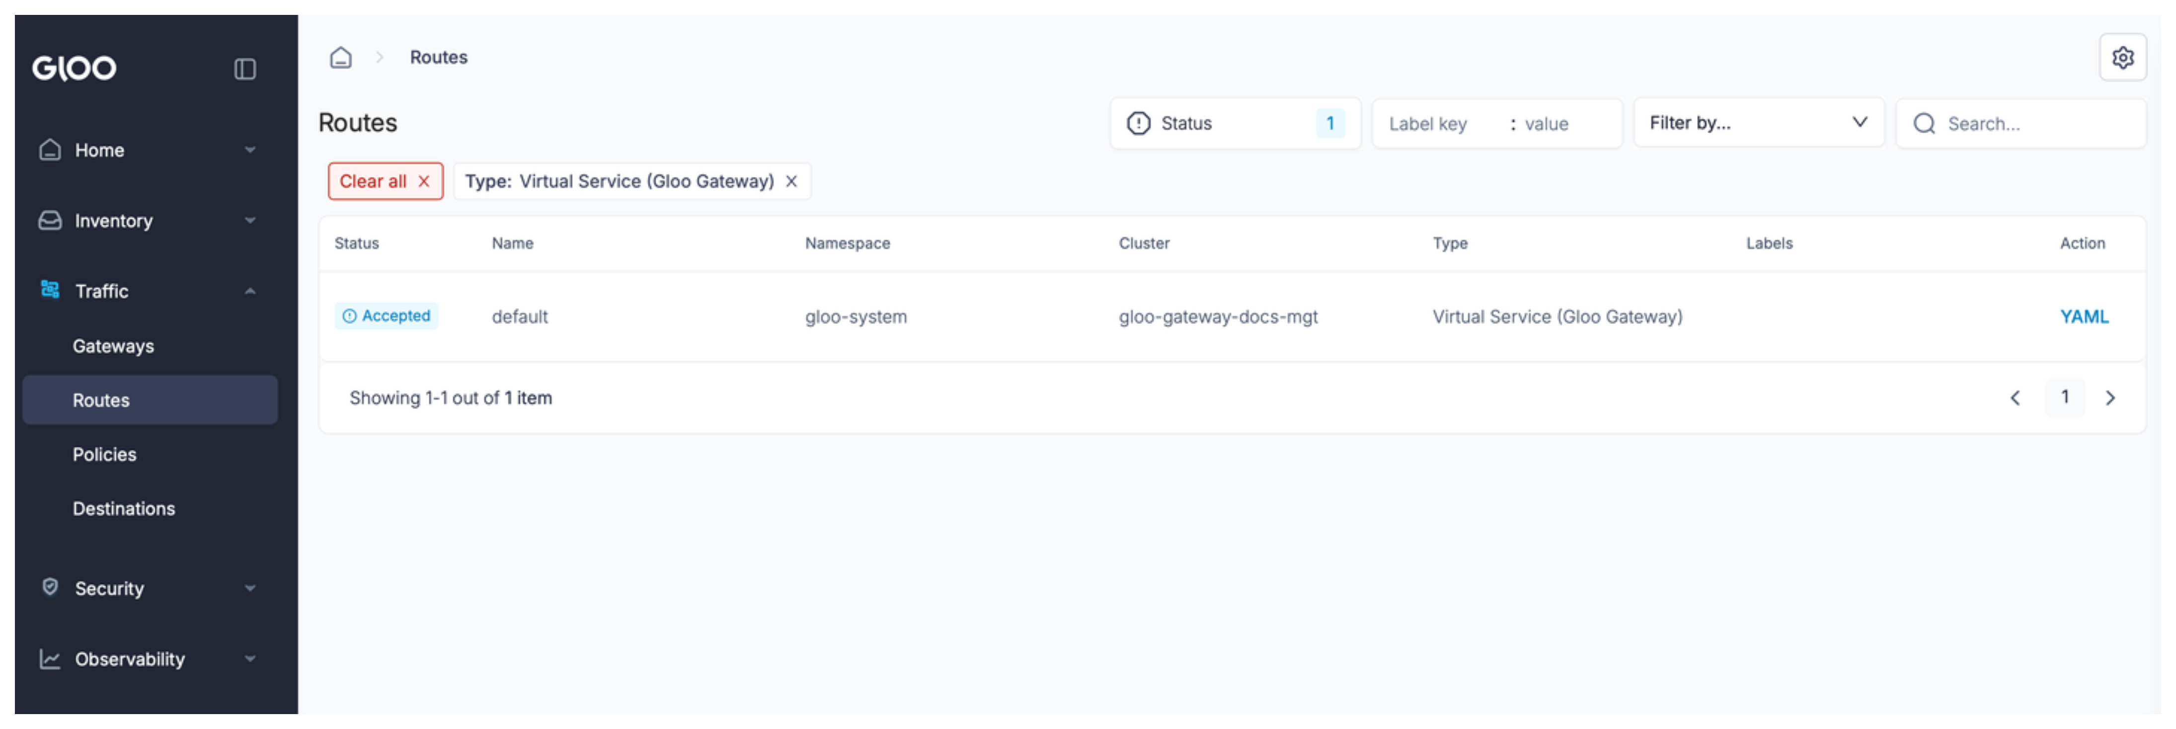This screenshot has width=2176, height=729.
Task: Open Gateways in the sidebar
Action: pos(113,345)
